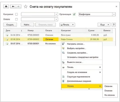The height and width of the screenshot is (102, 120).
Task: Add page to favorites with star icon
Action: pos(25,6)
